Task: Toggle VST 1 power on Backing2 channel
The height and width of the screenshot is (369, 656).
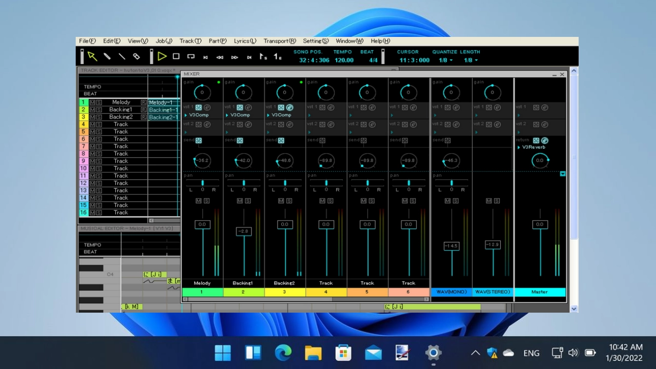Action: point(281,108)
